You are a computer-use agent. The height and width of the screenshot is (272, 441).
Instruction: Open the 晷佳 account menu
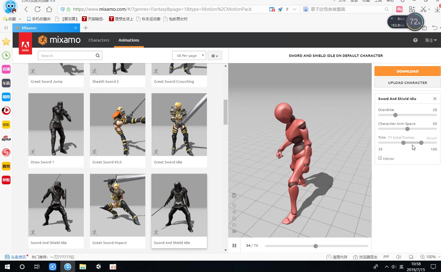coord(431,40)
